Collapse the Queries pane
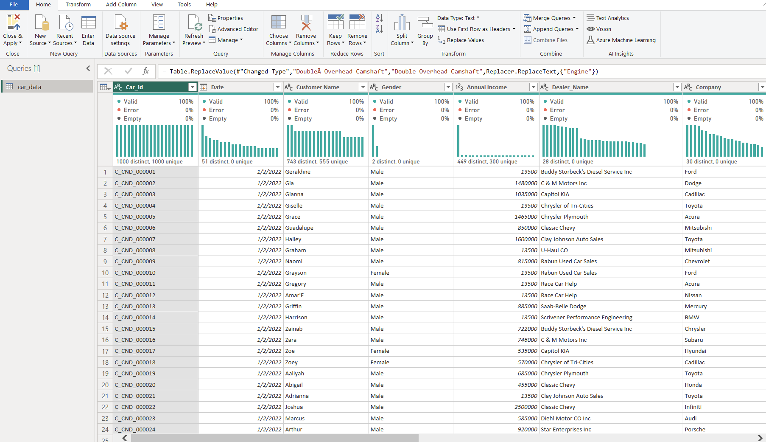The height and width of the screenshot is (442, 766). 88,68
